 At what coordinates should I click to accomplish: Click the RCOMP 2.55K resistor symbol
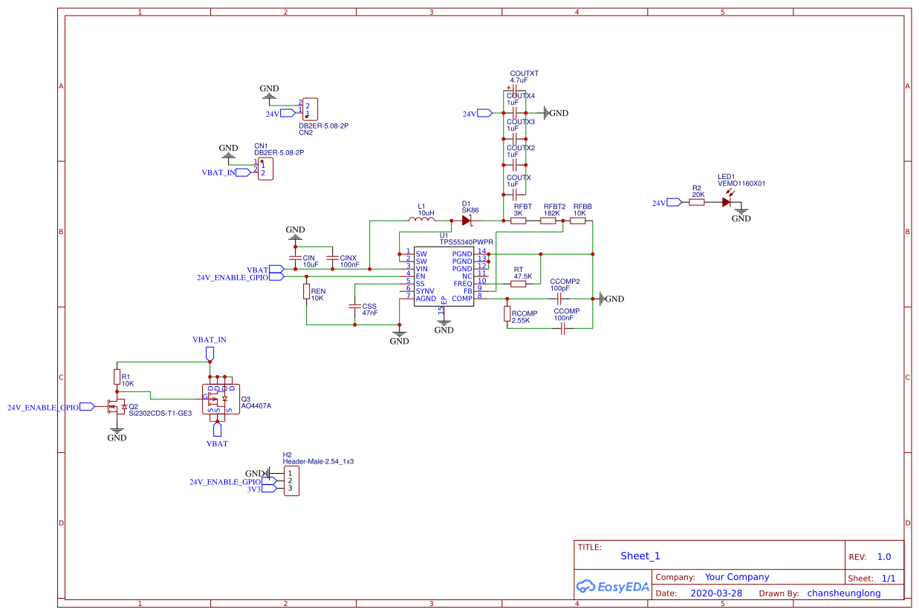[507, 313]
